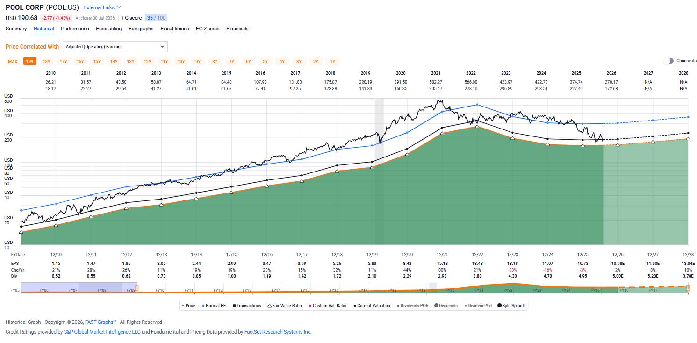Click the -1.43% price change badge
Screen dimensions: 697x343
[56, 18]
